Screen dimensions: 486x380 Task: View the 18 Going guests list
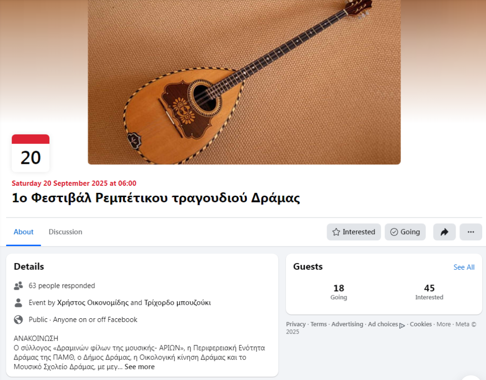click(338, 292)
